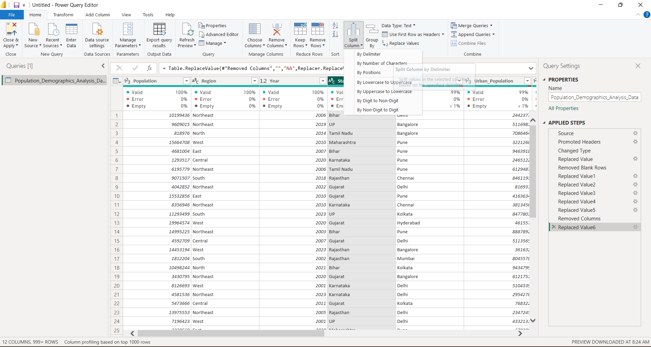Open the Close & Apply icon

(x=11, y=29)
